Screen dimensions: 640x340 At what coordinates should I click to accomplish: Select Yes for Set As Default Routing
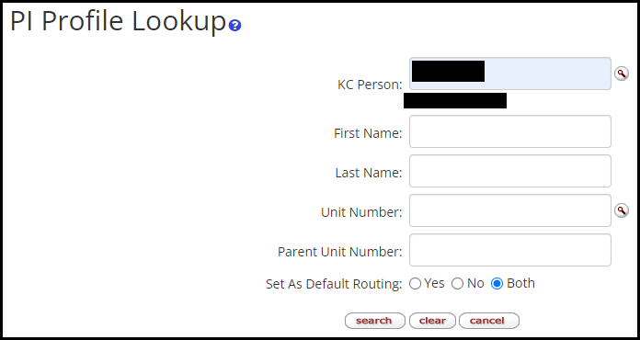point(415,284)
